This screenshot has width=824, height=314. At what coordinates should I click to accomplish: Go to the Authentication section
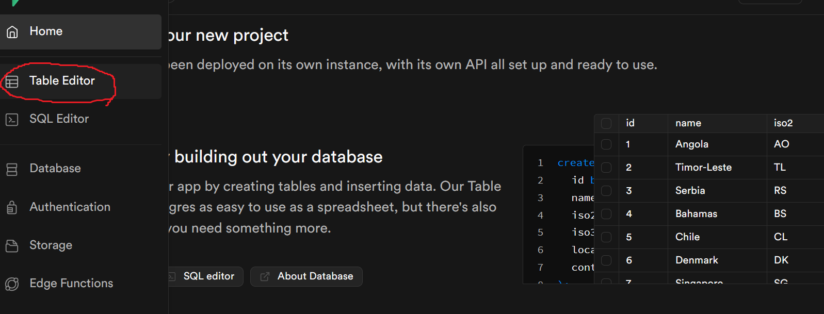70,207
